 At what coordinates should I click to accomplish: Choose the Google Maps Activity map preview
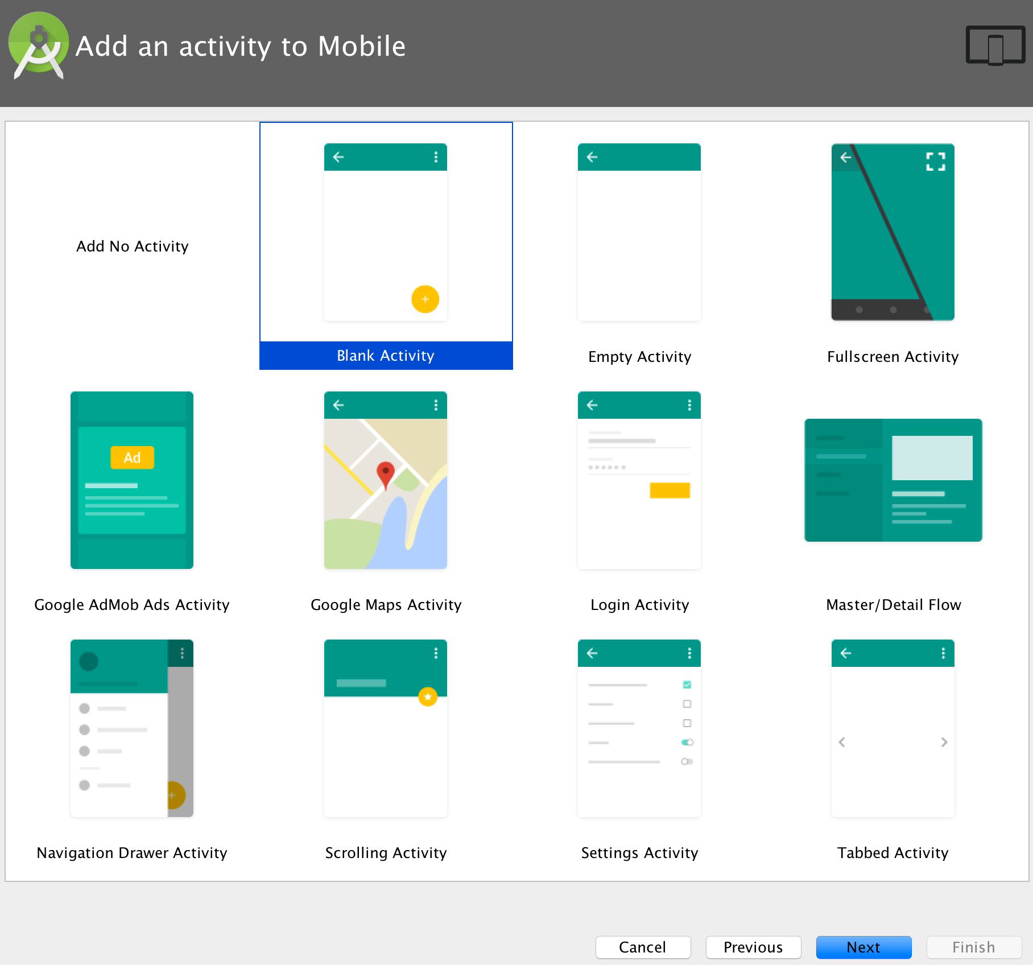click(x=386, y=480)
